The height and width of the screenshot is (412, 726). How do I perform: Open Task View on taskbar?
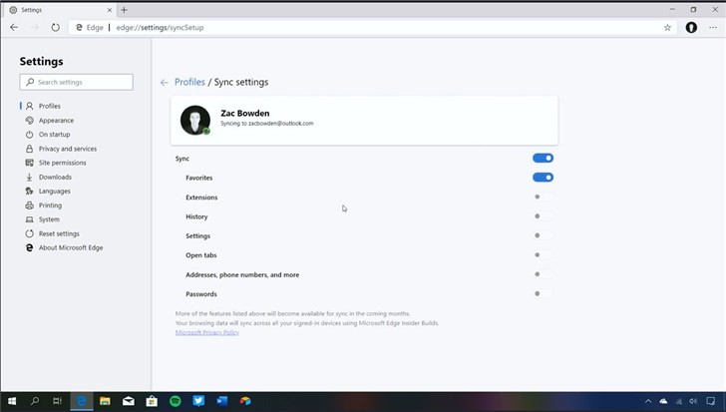tap(58, 401)
